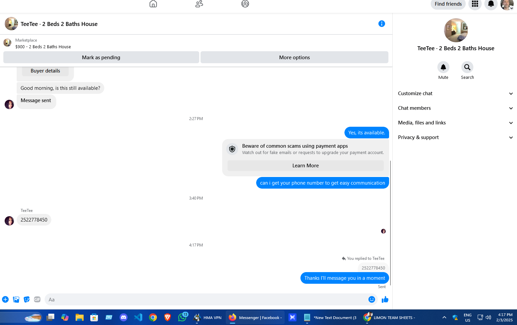Open the Facebook menu grid icon
The image size is (517, 325).
[x=475, y=4]
